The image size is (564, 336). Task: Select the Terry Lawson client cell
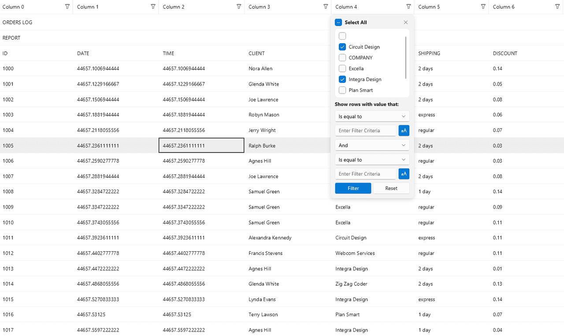[288, 315]
